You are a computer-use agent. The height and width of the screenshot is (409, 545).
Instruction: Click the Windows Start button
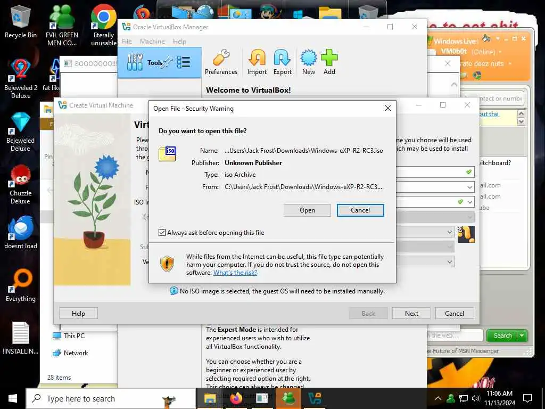tap(13, 398)
